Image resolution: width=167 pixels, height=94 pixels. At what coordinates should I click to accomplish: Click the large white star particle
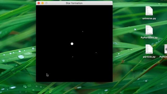point(72,44)
